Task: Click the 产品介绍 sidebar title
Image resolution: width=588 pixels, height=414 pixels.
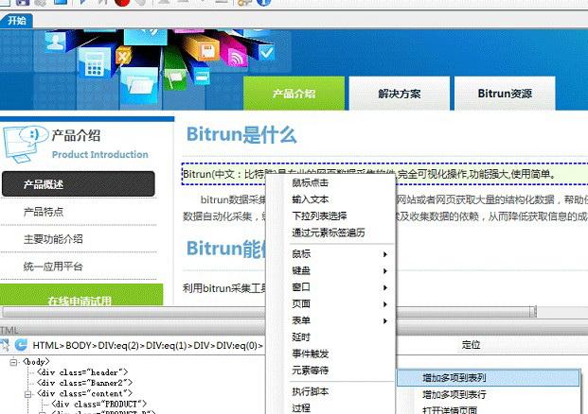Action: coord(76,135)
